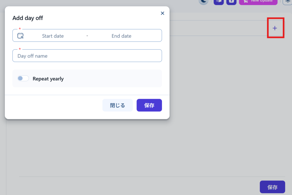Click the Add day off dialog title
292x195 pixels.
click(x=28, y=18)
